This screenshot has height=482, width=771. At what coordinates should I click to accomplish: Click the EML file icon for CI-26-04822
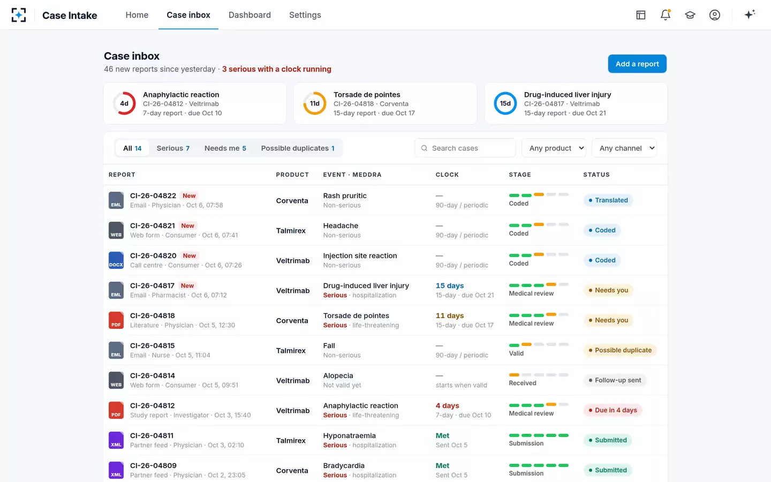pyautogui.click(x=116, y=200)
